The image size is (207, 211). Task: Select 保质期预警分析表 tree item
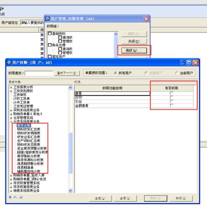pos(30,164)
